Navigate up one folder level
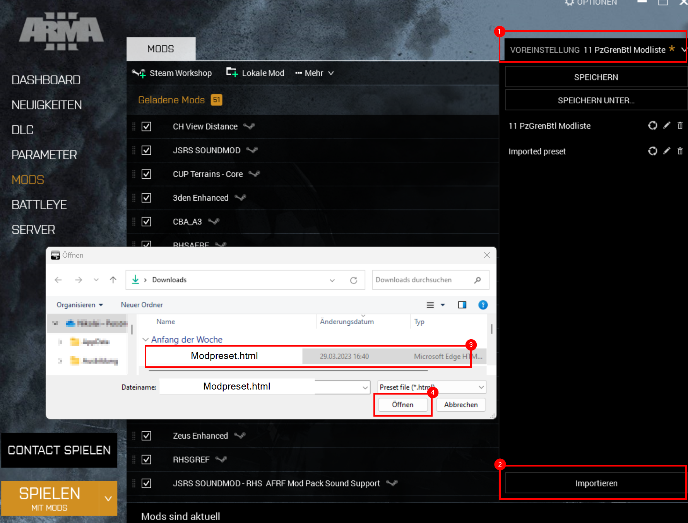This screenshot has width=688, height=523. (x=113, y=280)
